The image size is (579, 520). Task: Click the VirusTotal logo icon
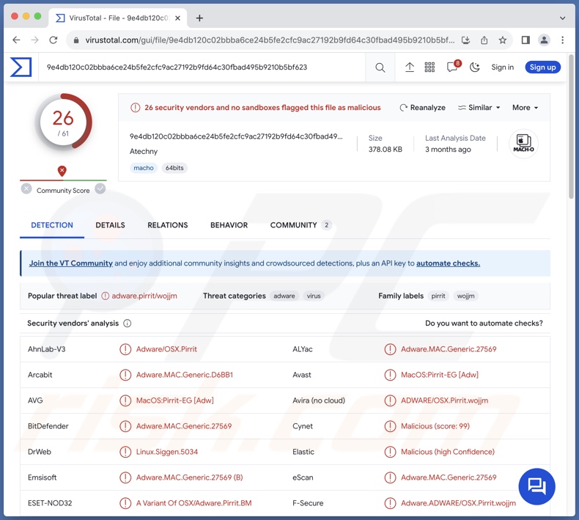click(x=21, y=67)
